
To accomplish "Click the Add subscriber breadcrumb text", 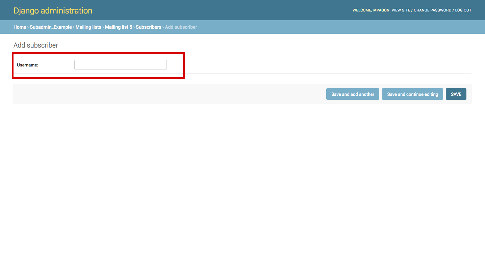I will point(181,27).
